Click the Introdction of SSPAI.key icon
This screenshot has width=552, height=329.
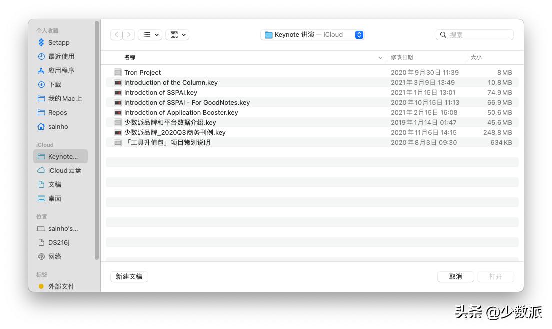pos(118,92)
